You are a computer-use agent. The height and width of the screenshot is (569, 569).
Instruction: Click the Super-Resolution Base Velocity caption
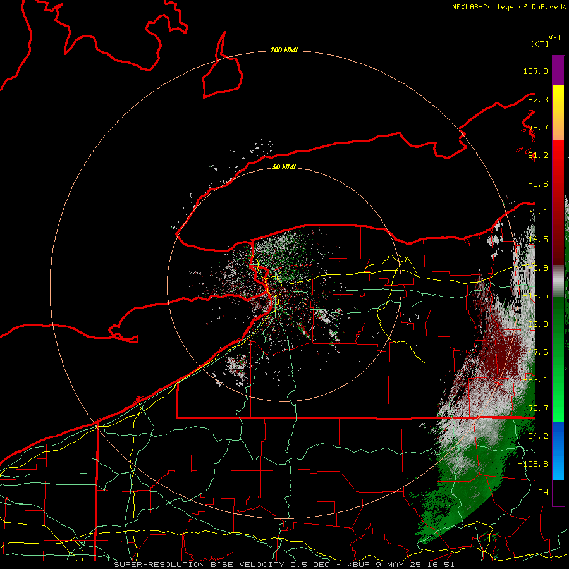[x=284, y=565]
